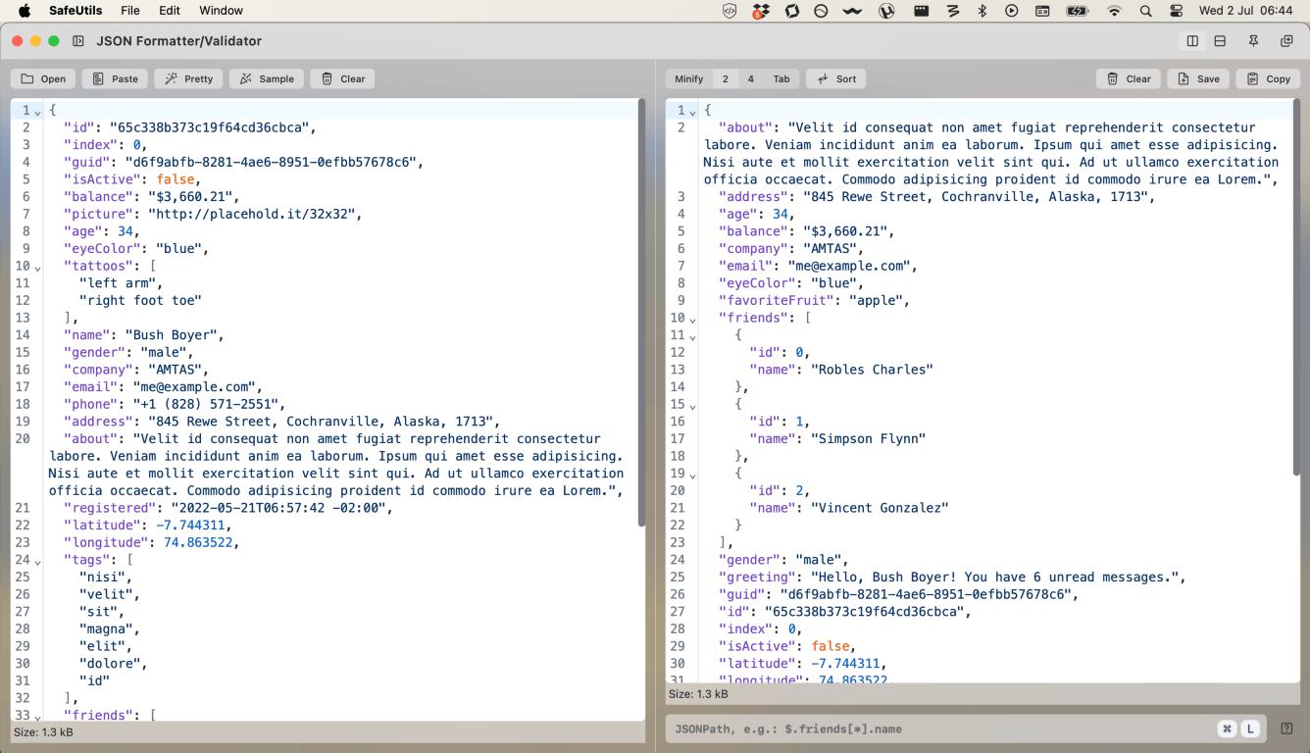This screenshot has height=753, width=1310.
Task: Set indentation to 4 spaces
Action: click(751, 79)
